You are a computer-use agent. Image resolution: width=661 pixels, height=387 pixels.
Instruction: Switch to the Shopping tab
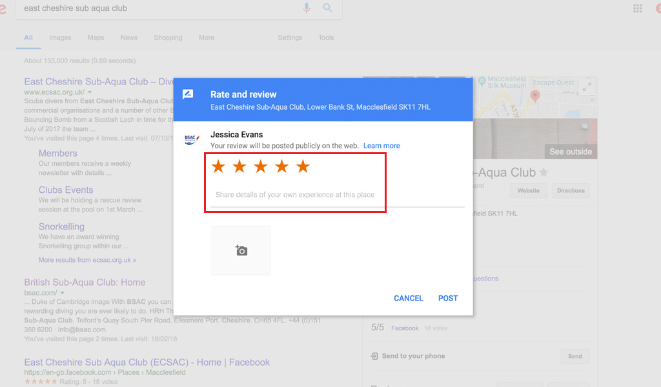[168, 37]
